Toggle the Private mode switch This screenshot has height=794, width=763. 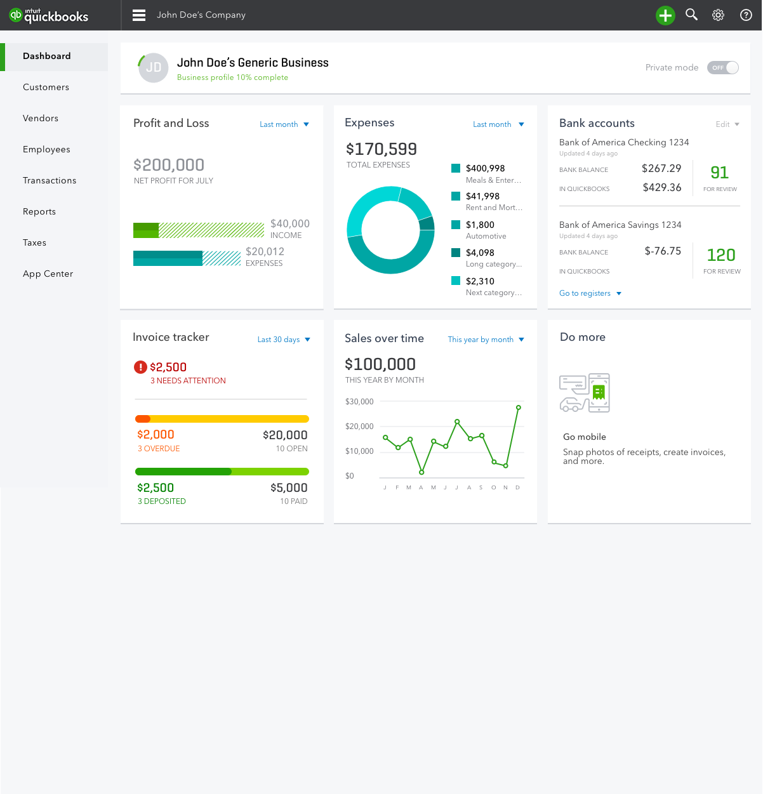(723, 67)
